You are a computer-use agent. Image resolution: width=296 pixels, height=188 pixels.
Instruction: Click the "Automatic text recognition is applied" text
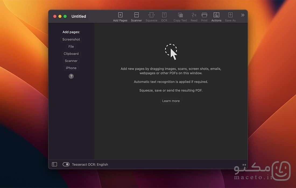171,82
